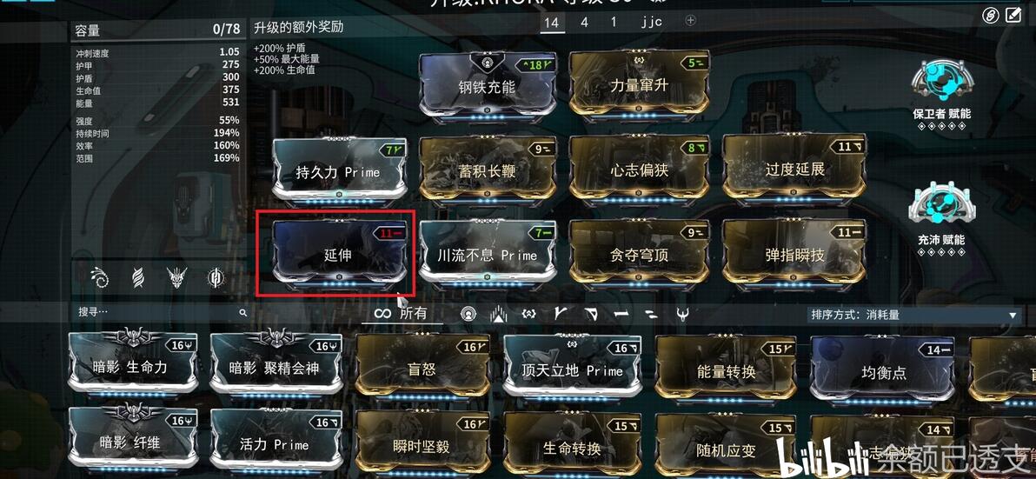The height and width of the screenshot is (479, 1036).
Task: Select the twisted chains ability icon
Action: point(138,277)
